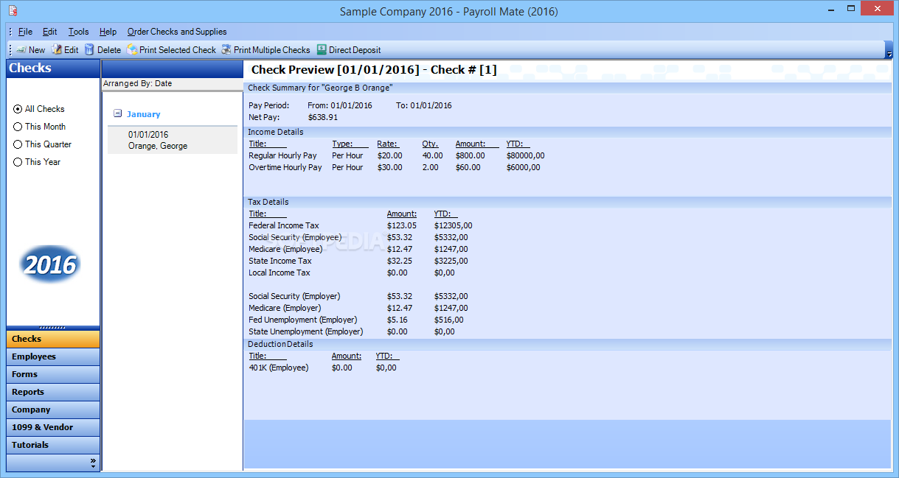Open the File menu
This screenshot has height=478, width=899.
click(26, 32)
